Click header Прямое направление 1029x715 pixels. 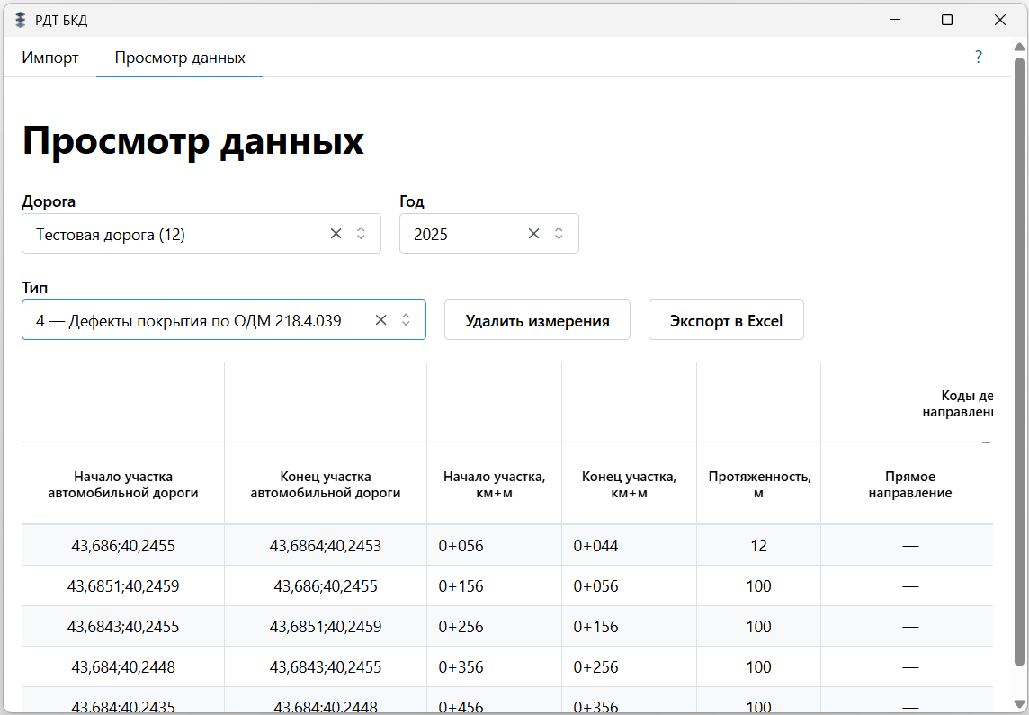click(x=910, y=485)
